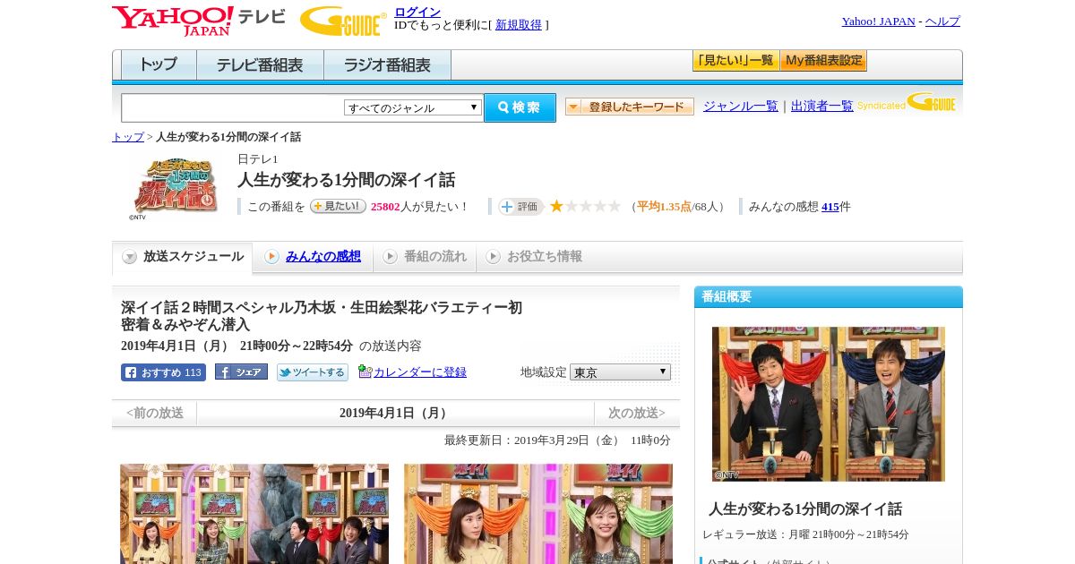Image resolution: width=1075 pixels, height=564 pixels.
Task: Go to <前の放送 previous broadcast
Action: click(x=155, y=414)
